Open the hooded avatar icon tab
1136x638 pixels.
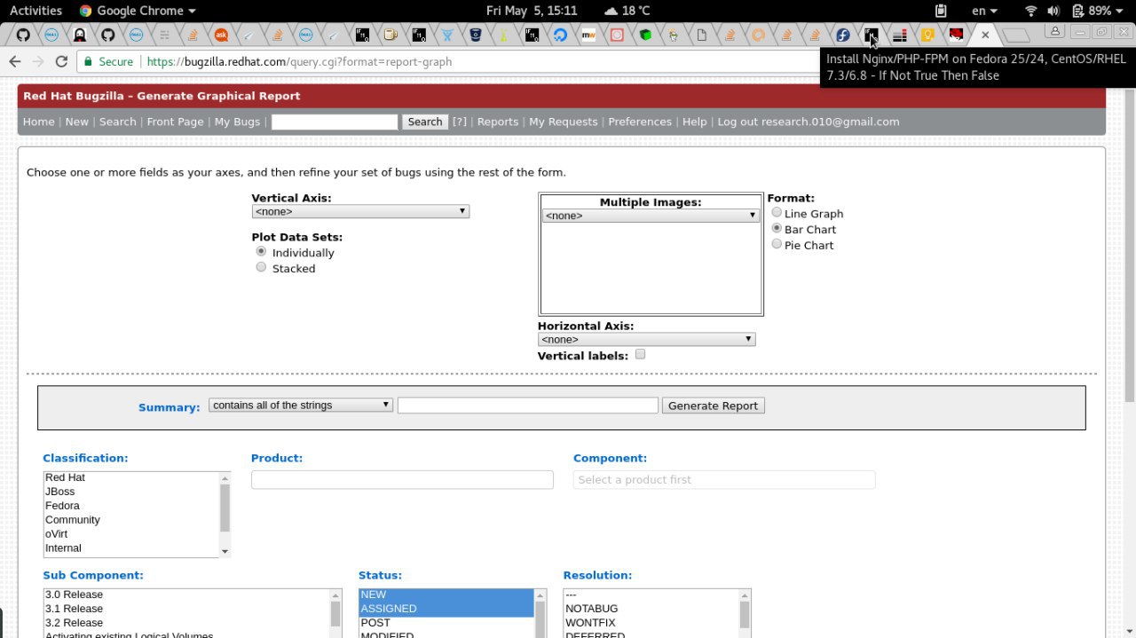80,35
